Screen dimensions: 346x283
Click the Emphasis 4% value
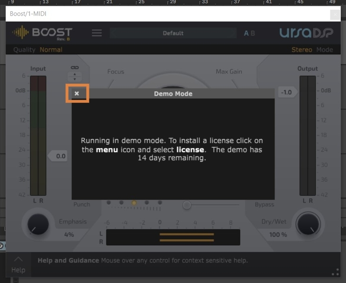[69, 235]
